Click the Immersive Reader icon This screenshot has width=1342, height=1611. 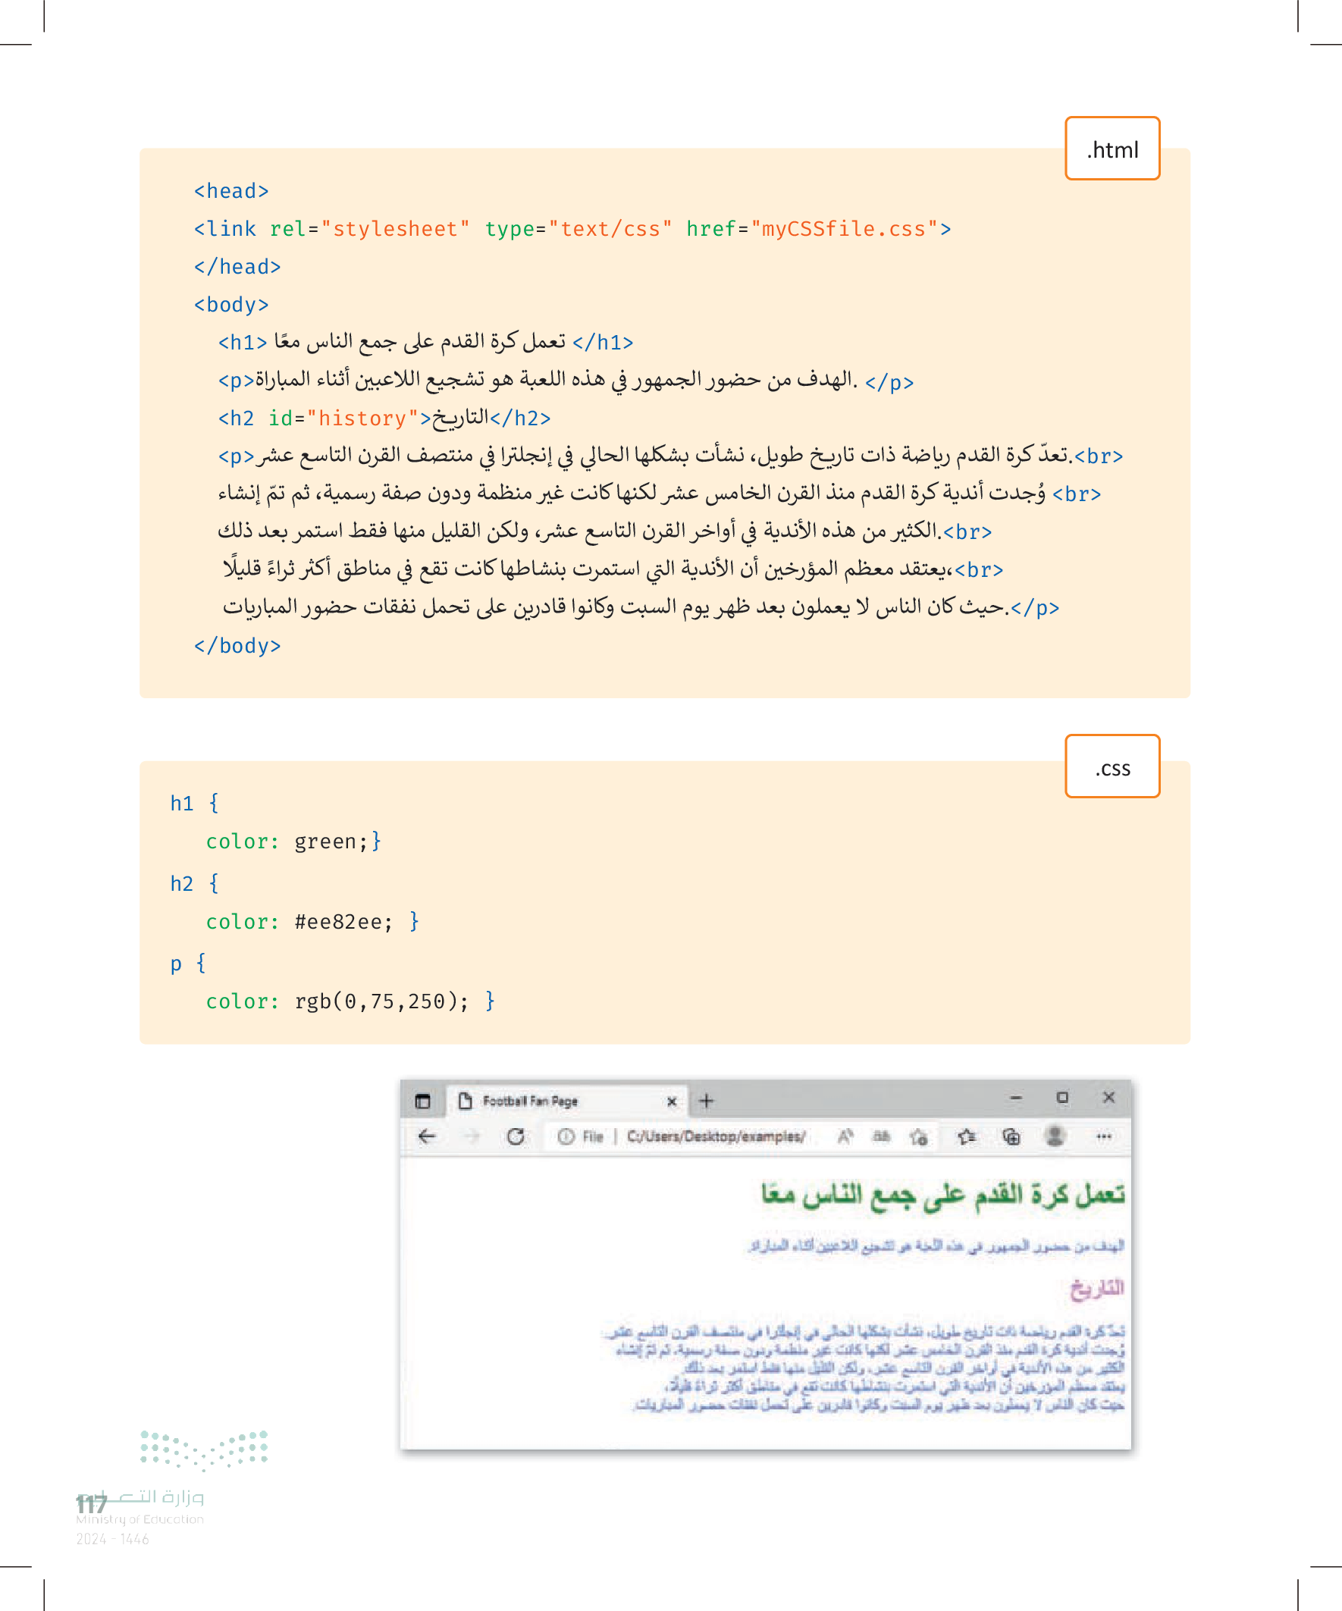coord(882,1136)
